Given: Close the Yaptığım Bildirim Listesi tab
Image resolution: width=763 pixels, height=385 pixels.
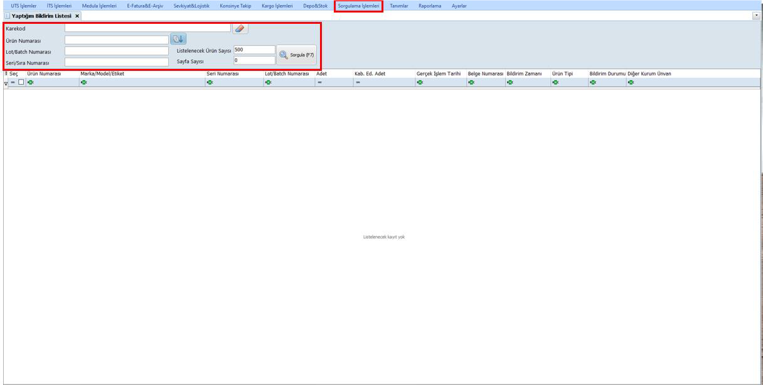Looking at the screenshot, I should point(77,16).
